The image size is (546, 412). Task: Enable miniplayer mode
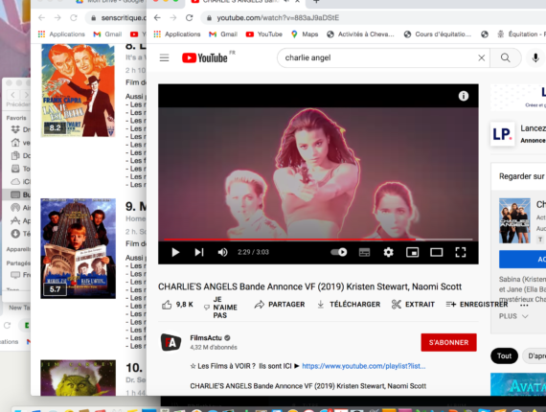coord(412,252)
